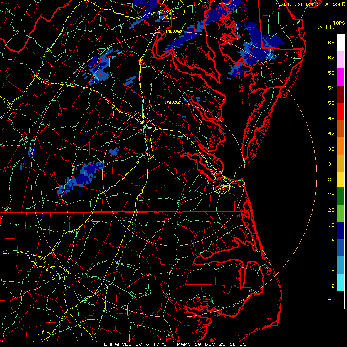Click the 'TOPS' legend title

coord(339,23)
